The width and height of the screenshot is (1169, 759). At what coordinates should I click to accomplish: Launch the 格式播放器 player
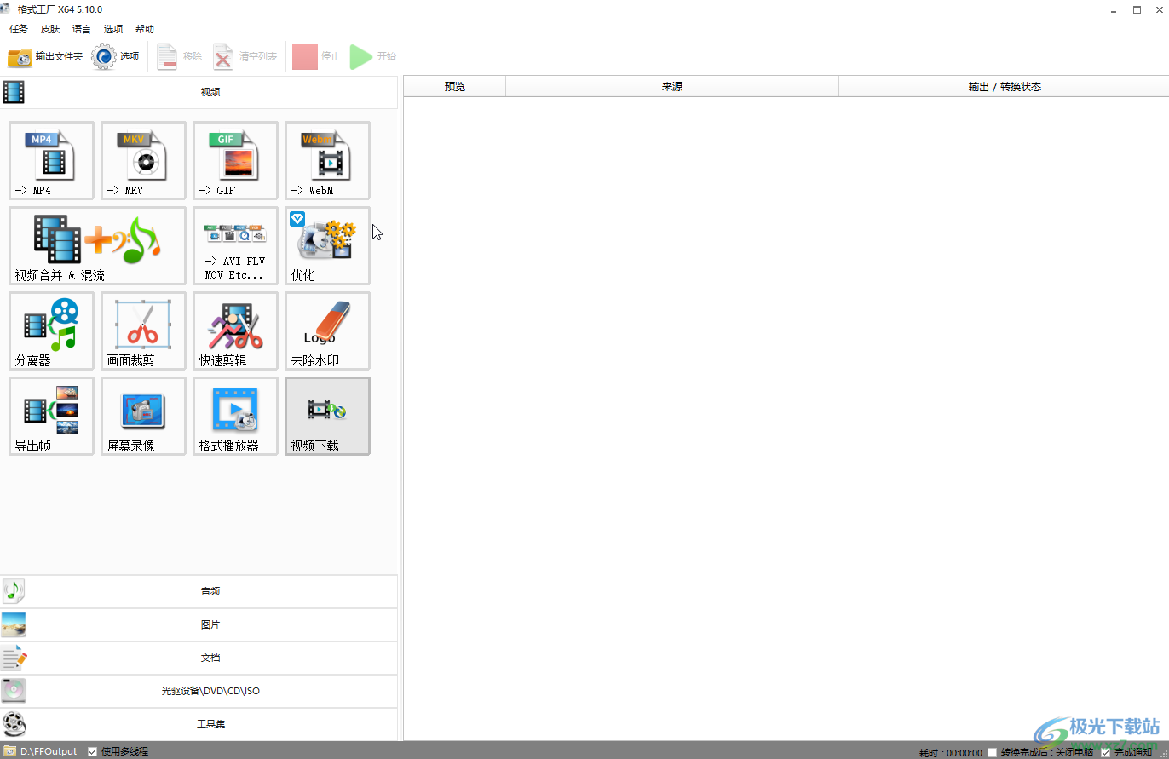235,417
